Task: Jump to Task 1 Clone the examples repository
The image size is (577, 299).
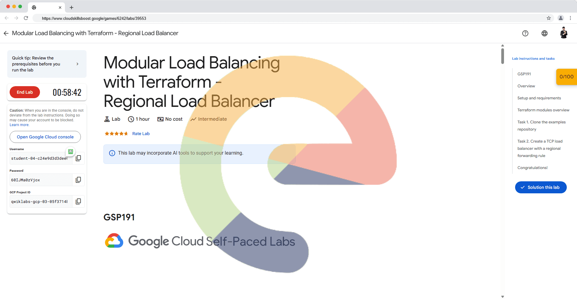Action: click(x=542, y=125)
